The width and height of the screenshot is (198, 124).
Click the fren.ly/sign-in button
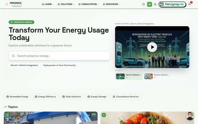(x=172, y=4)
